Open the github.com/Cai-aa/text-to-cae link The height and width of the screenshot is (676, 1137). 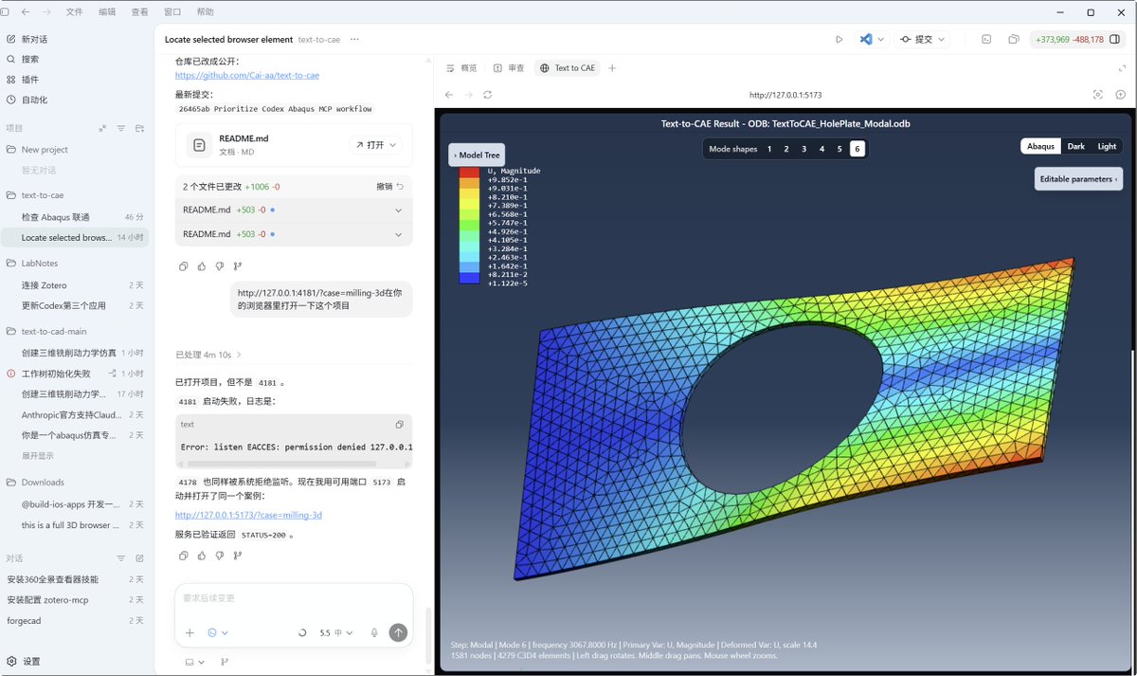click(x=247, y=76)
